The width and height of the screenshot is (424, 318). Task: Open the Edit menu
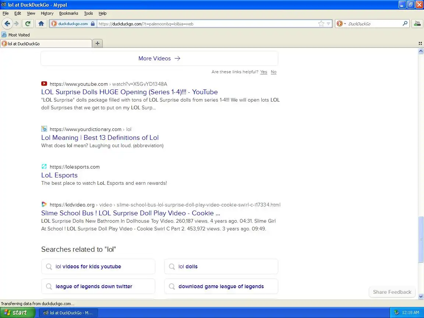click(18, 13)
